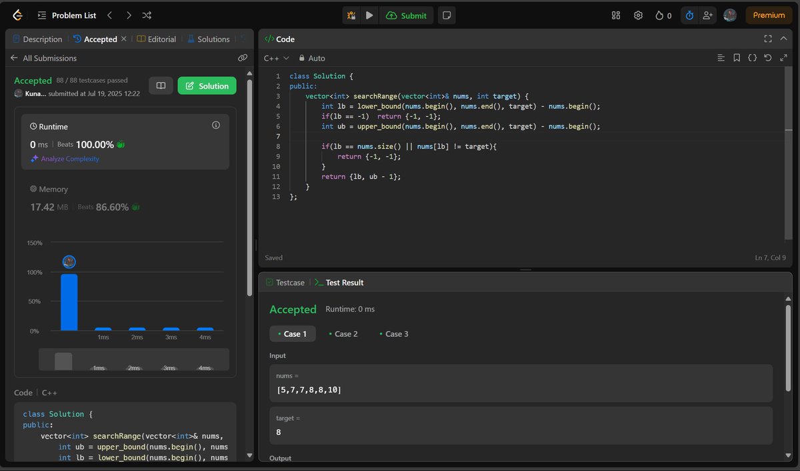The width and height of the screenshot is (800, 471).
Task: Pick a random problem shuffle icon
Action: [x=147, y=15]
